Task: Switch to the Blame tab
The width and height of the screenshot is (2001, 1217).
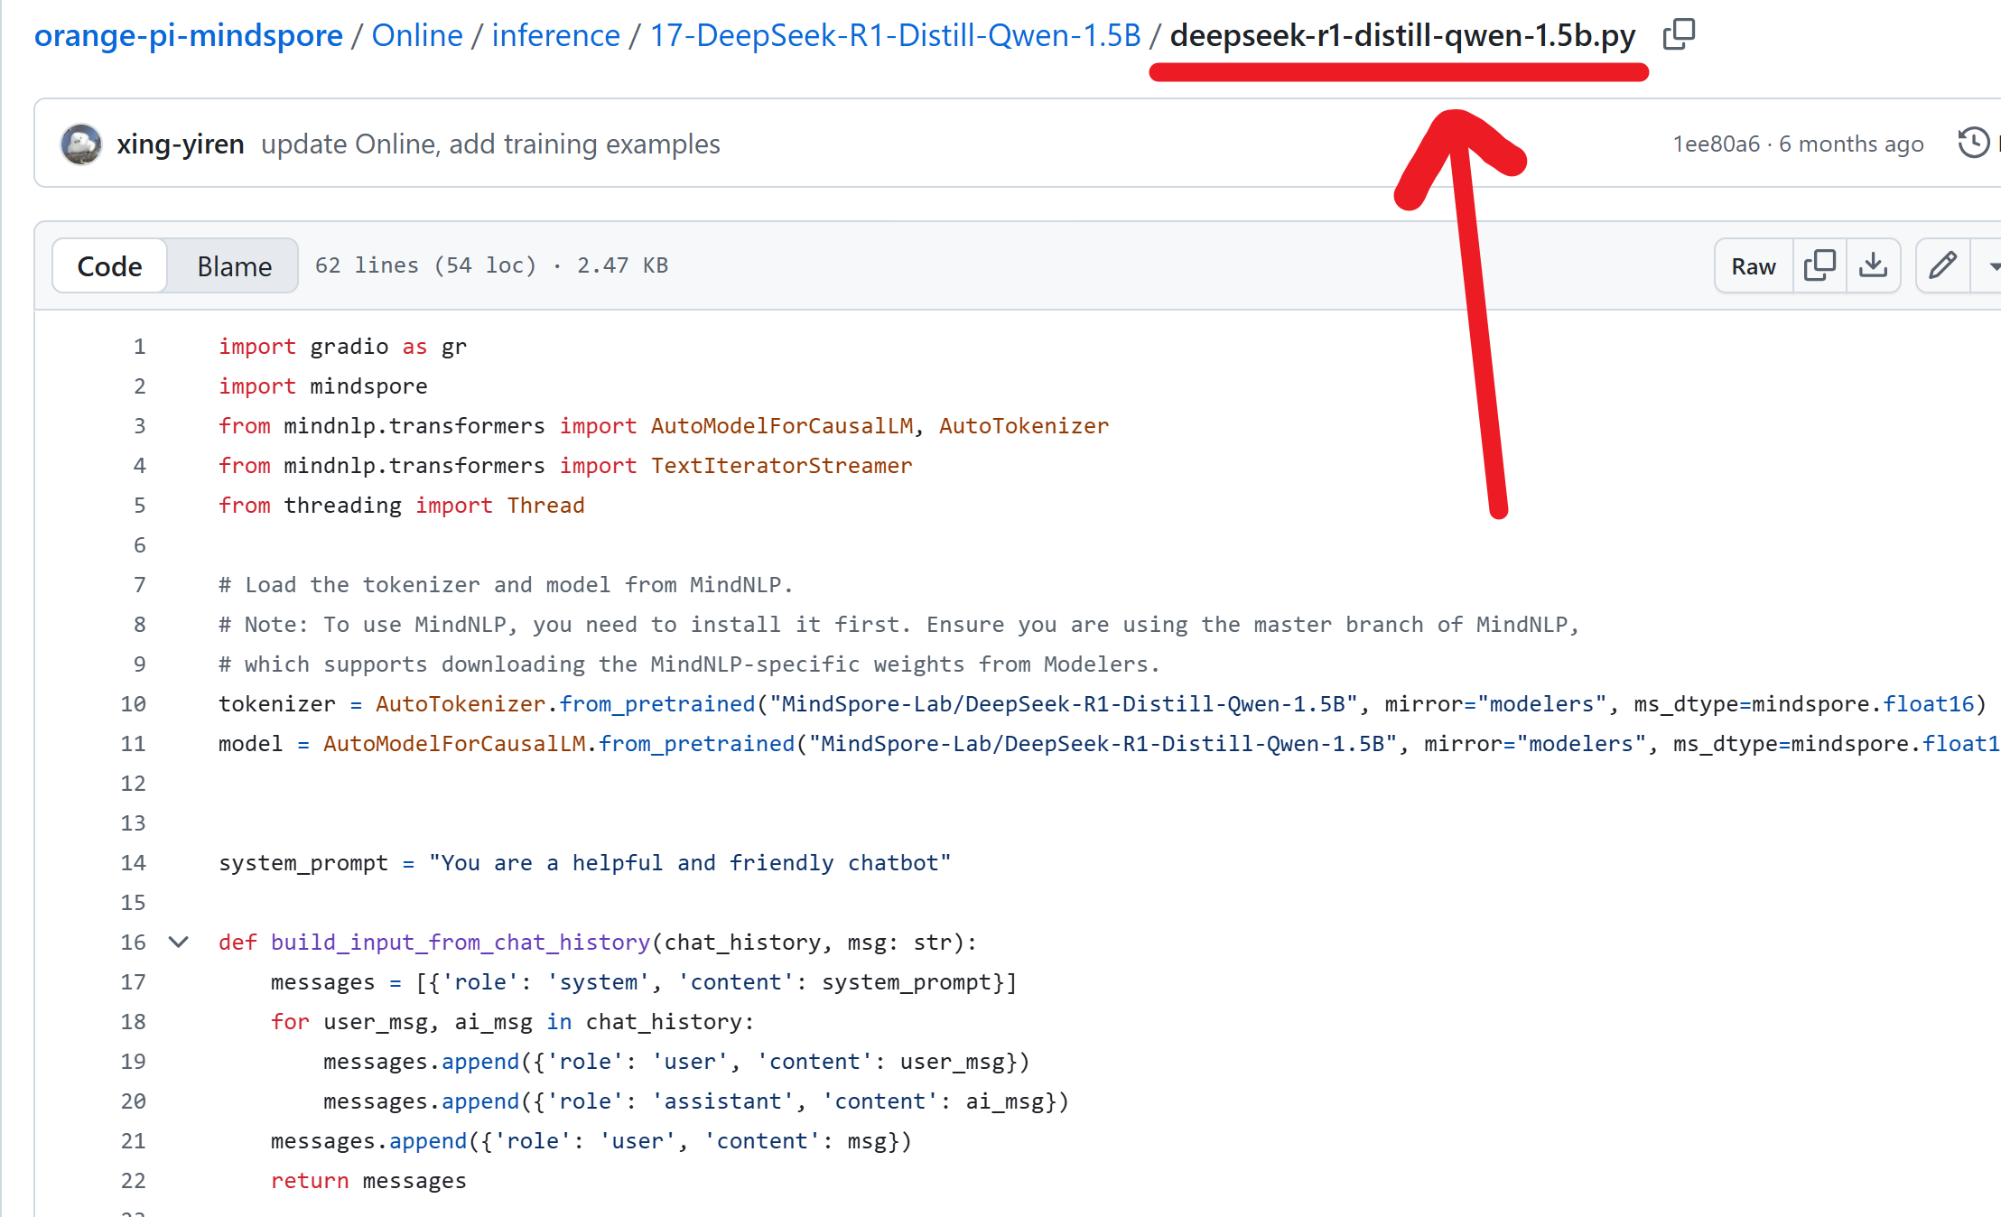Action: tap(234, 265)
